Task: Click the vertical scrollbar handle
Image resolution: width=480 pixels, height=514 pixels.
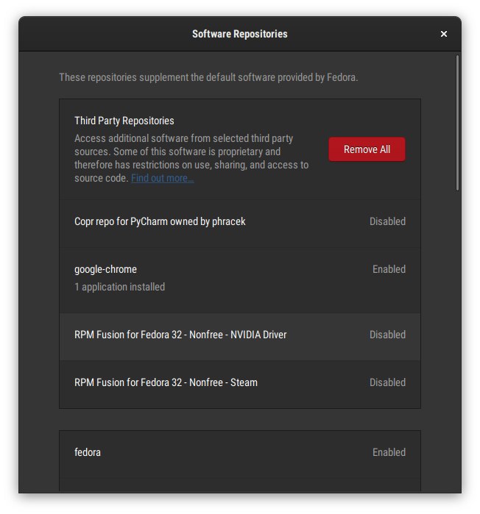Action: tap(457, 123)
